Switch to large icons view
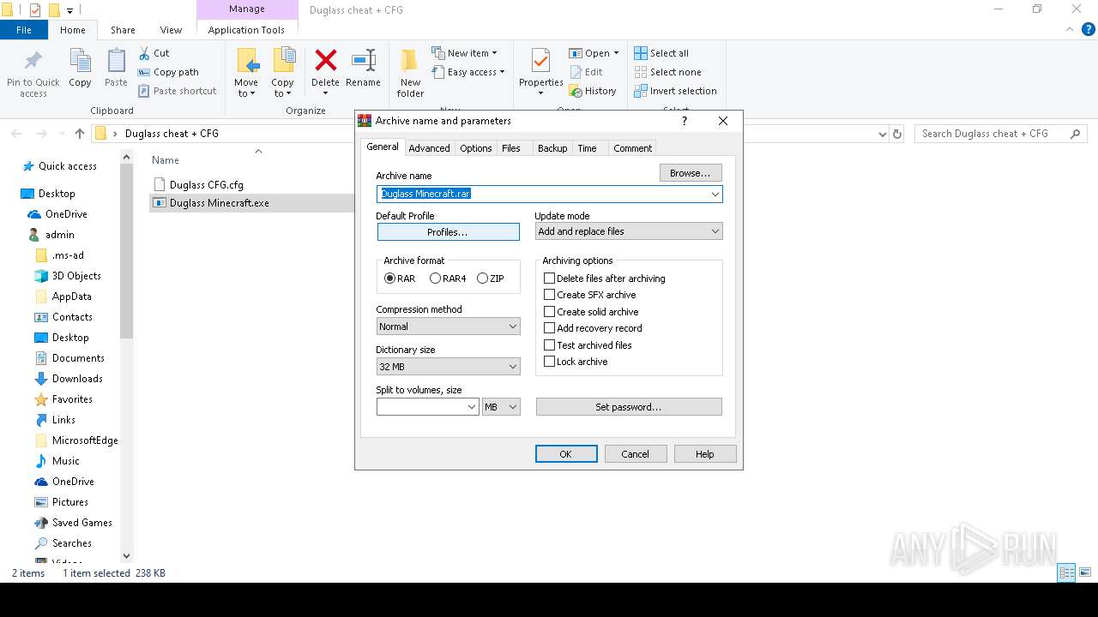 pos(1085,572)
